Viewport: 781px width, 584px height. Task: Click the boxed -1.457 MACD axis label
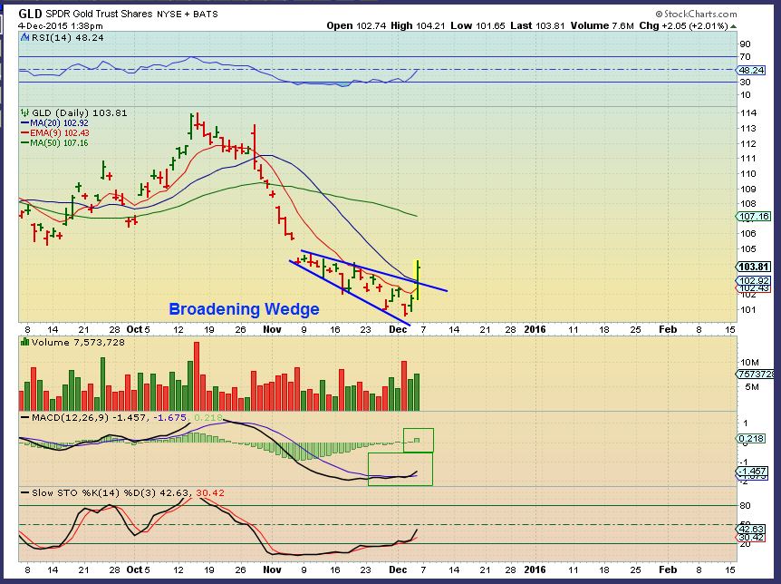(x=753, y=472)
